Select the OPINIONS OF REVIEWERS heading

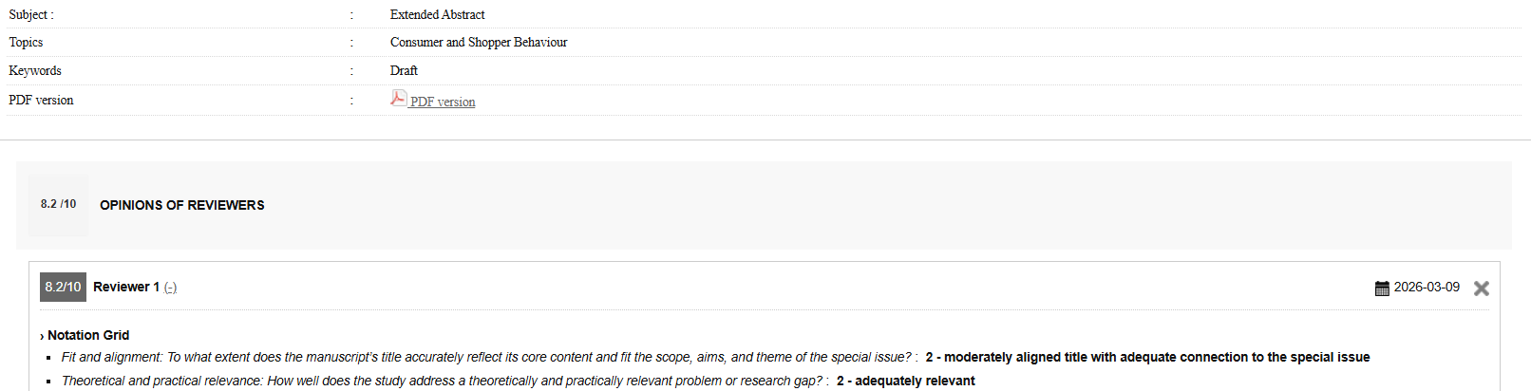182,205
